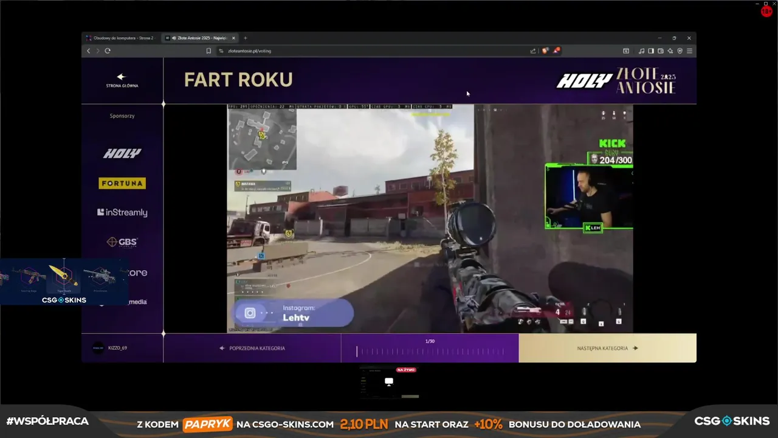Viewport: 778px width, 438px height.
Task: Click the CSGO-SKINS logo in the bottom banner
Action: click(x=732, y=421)
